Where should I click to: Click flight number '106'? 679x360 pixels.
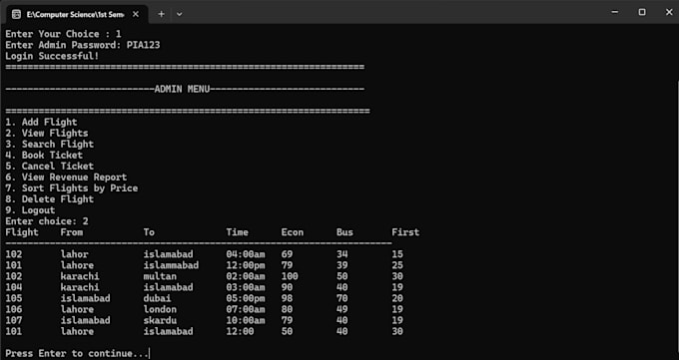13,309
